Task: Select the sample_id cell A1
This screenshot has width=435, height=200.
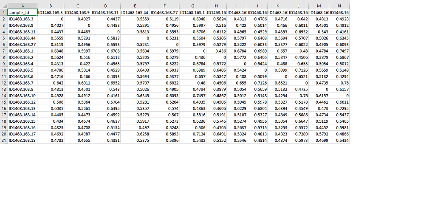Action: pyautogui.click(x=23, y=12)
